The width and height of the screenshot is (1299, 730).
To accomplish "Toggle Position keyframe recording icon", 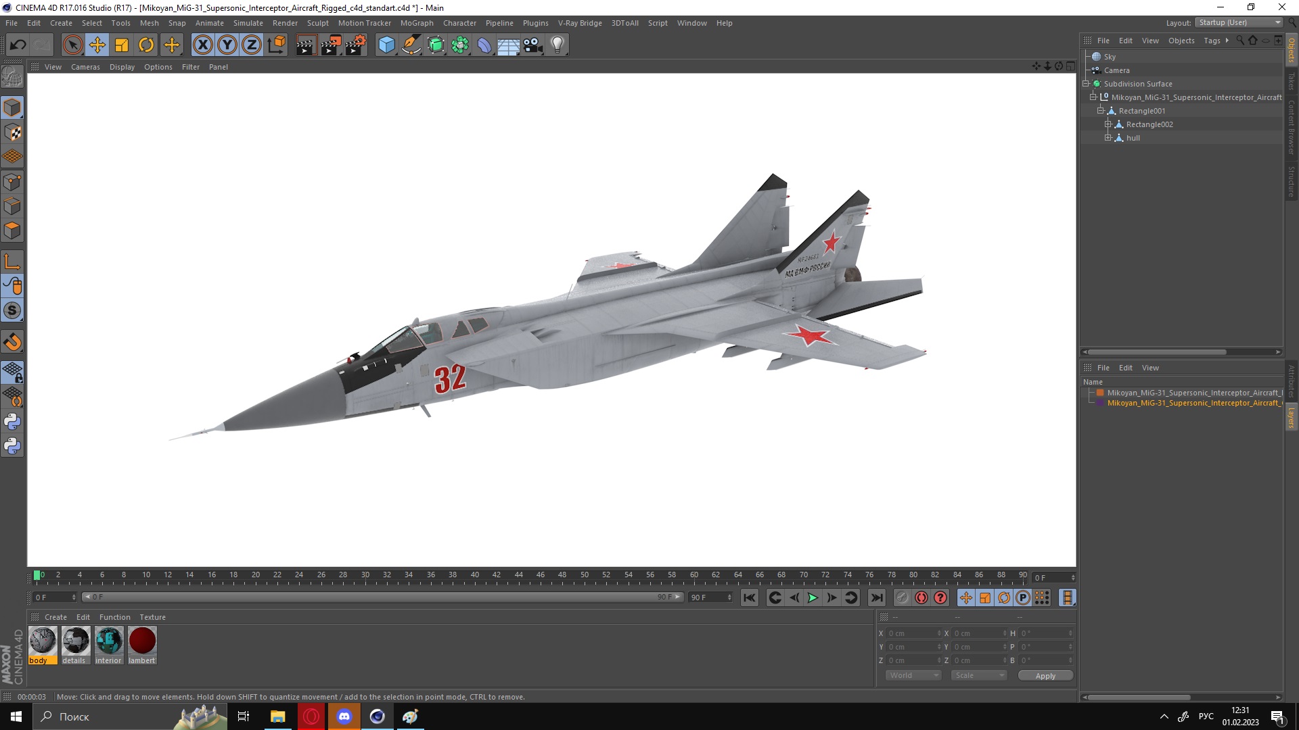I will pos(965,598).
